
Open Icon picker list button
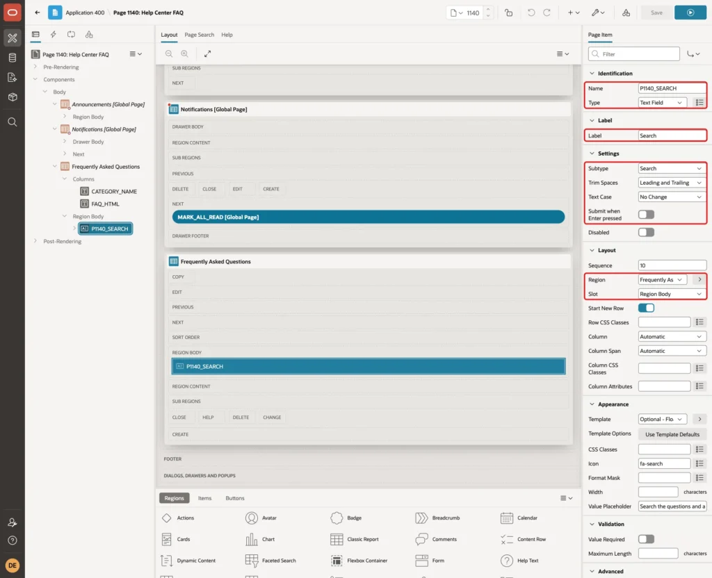(x=699, y=463)
